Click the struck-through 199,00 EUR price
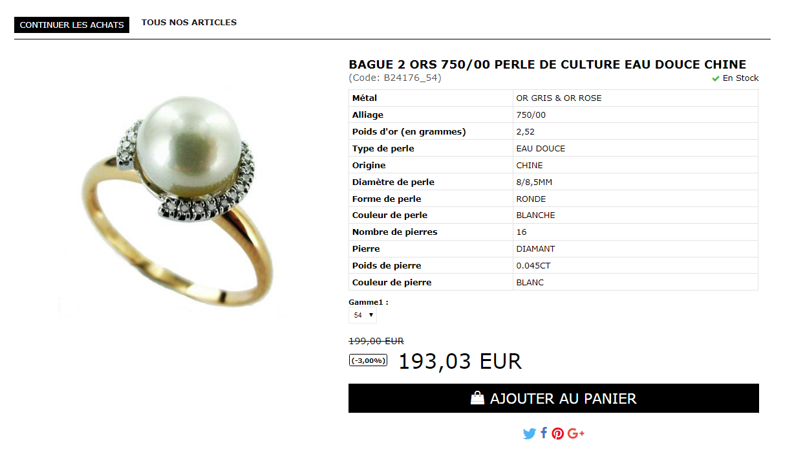Screen dimensions: 794x449 (376, 341)
